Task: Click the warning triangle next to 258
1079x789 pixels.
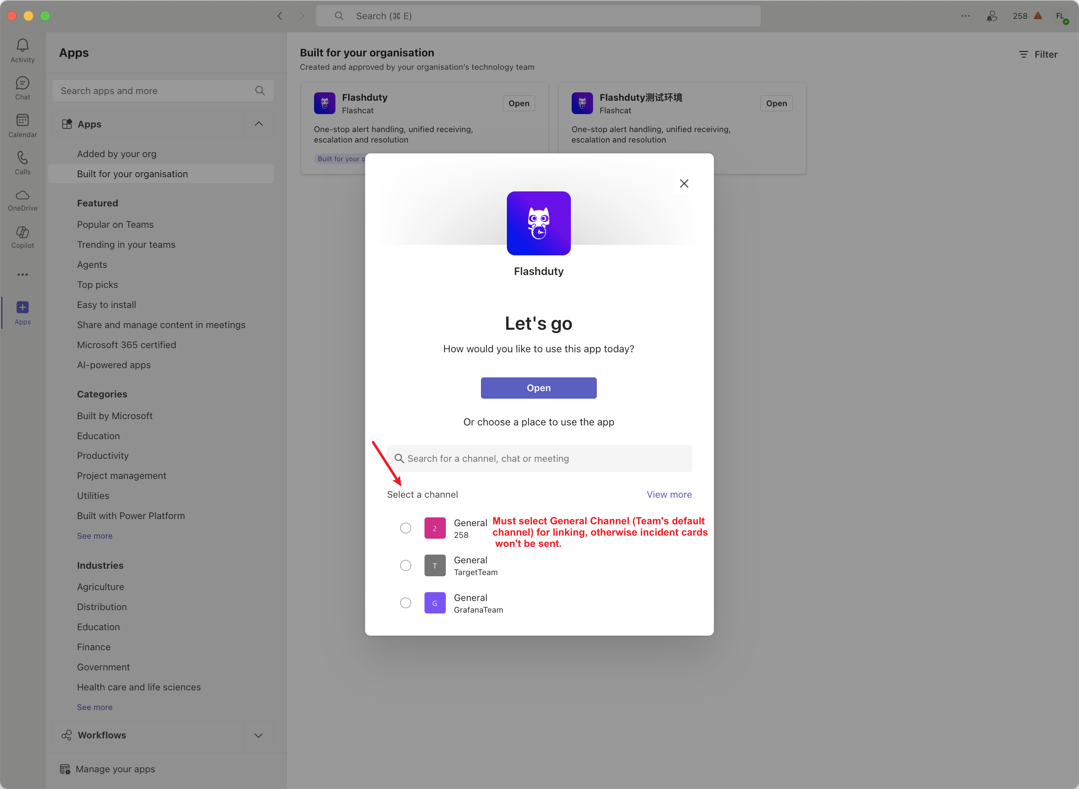Action: click(x=1038, y=16)
